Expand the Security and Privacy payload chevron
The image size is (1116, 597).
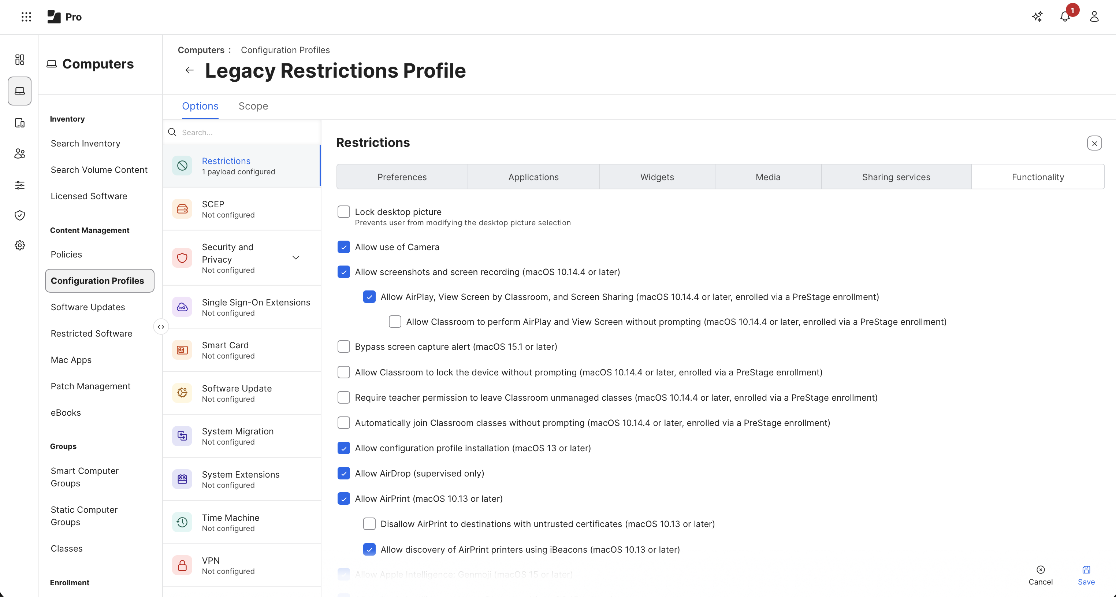[296, 258]
